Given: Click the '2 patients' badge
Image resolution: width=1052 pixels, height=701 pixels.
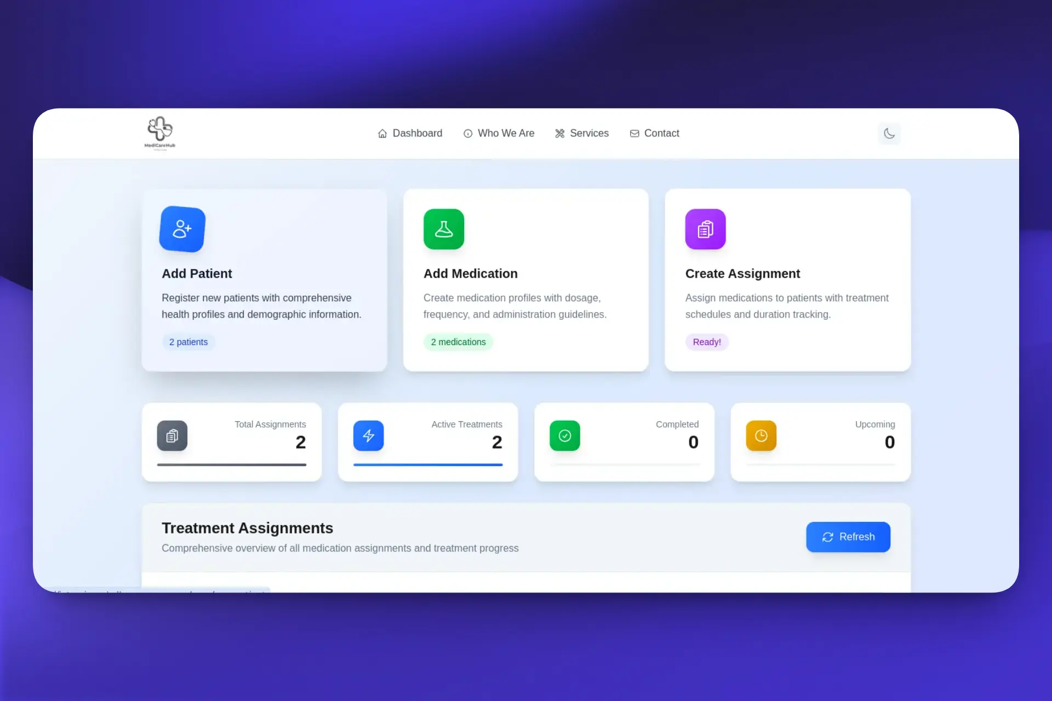Looking at the screenshot, I should pyautogui.click(x=188, y=342).
